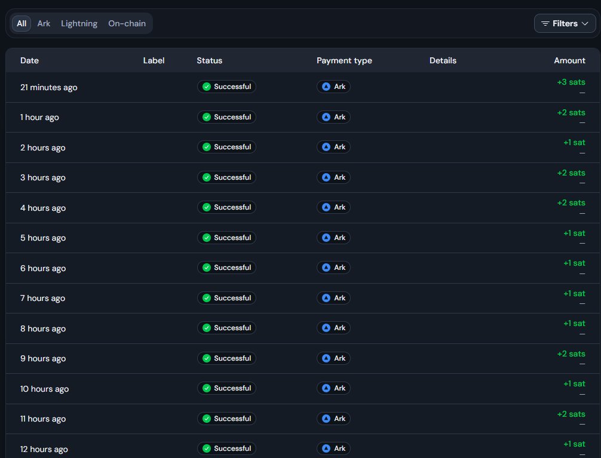
Task: Click +1 sat amount in 2 hours ago row
Action: 574,143
